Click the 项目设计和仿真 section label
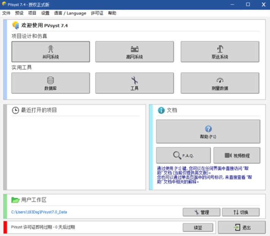 point(29,36)
